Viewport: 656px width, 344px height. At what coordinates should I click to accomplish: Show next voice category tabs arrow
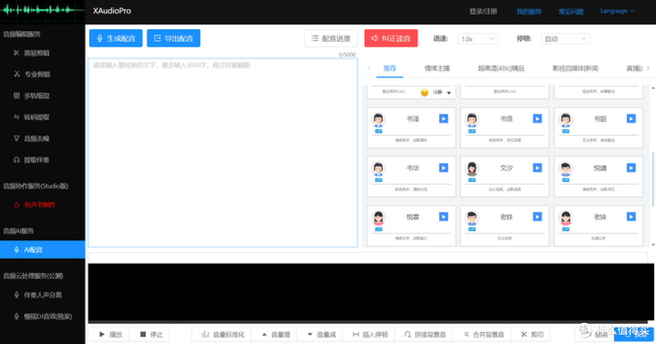648,68
